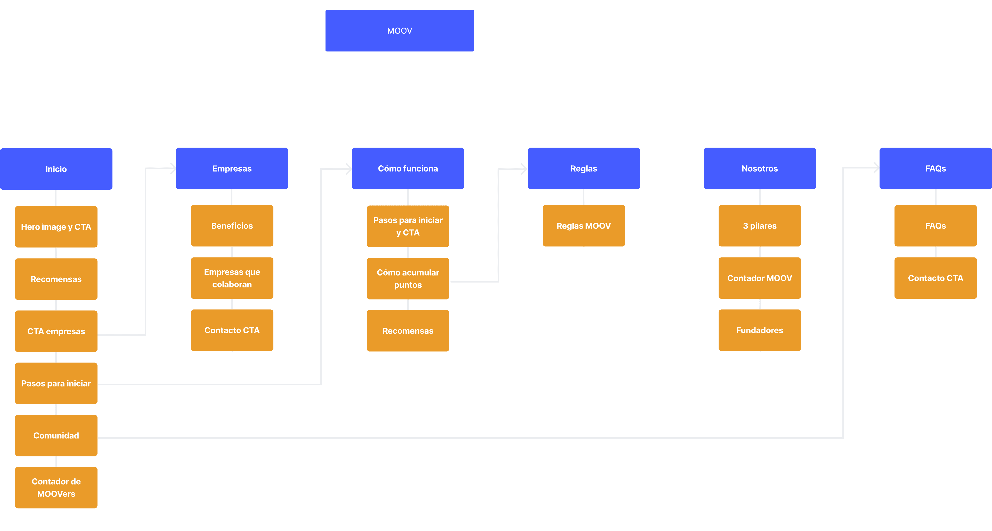Click the Empresas que colaboran box
The image size is (992, 531).
[232, 278]
